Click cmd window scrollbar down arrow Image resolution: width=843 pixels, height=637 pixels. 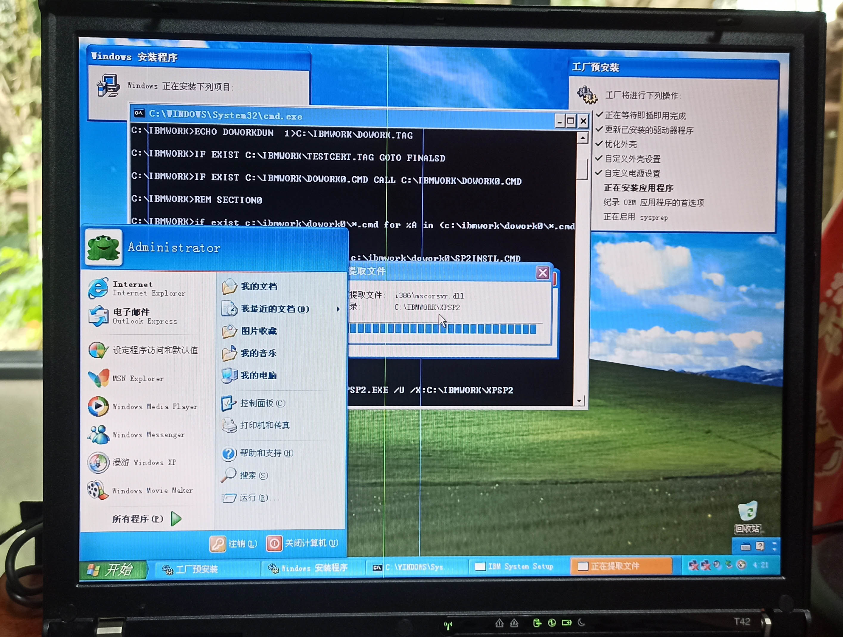point(579,401)
